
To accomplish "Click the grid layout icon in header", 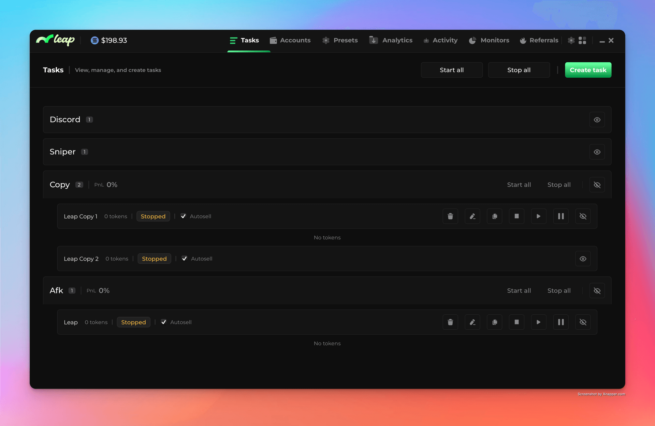I will (582, 40).
